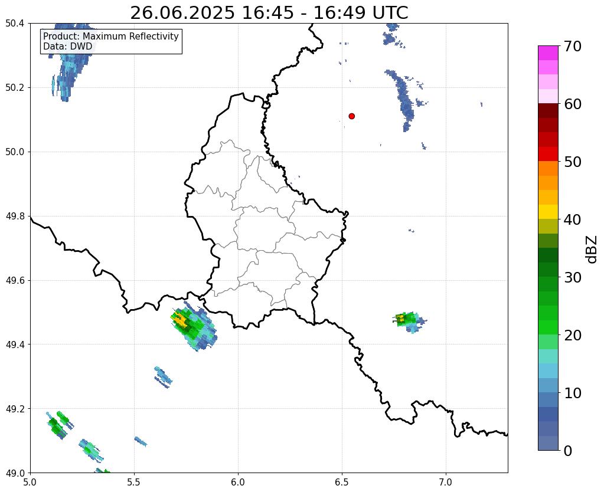Click the latitude label 49.8
Screen dimensions: 604x492
click(15, 217)
